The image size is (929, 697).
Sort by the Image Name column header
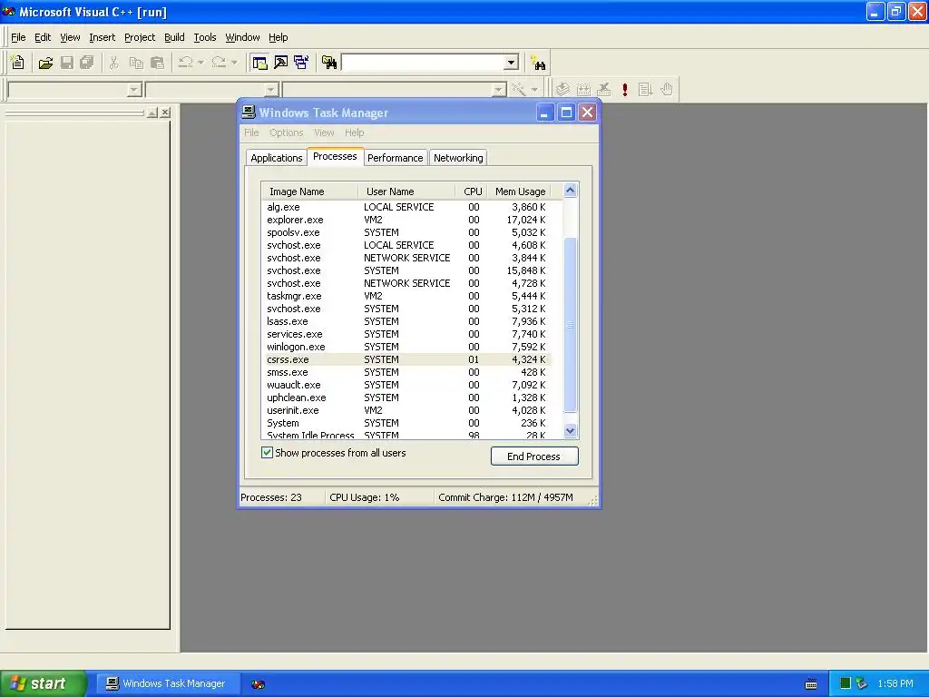310,191
